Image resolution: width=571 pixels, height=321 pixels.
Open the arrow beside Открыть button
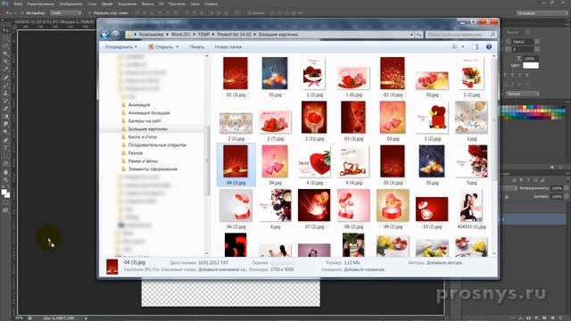click(178, 47)
